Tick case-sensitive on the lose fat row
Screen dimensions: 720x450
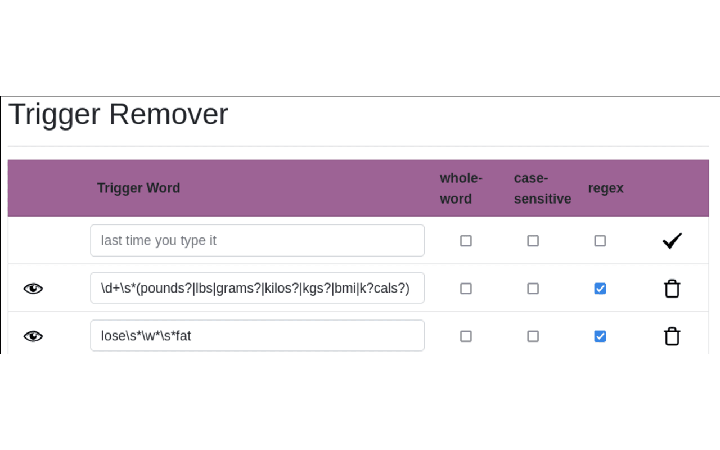coord(533,336)
